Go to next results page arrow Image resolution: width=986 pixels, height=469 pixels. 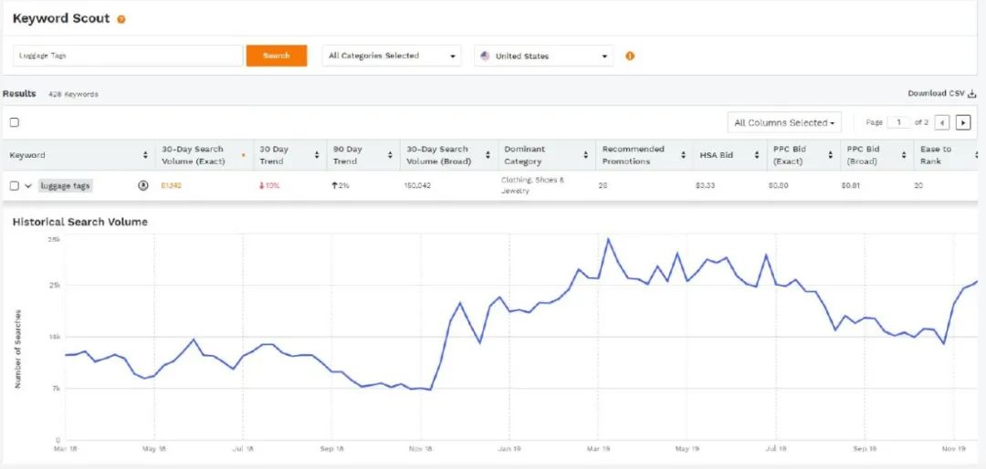pos(962,122)
